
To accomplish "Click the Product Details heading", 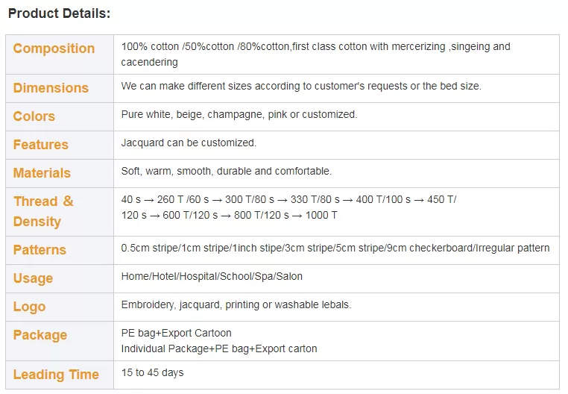I will click(59, 13).
